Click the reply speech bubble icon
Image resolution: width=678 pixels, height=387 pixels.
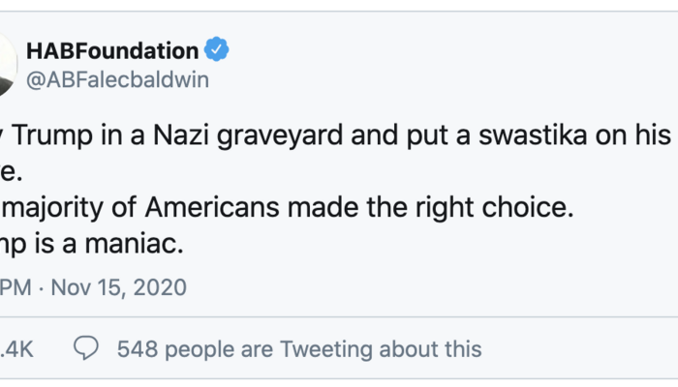(x=86, y=348)
